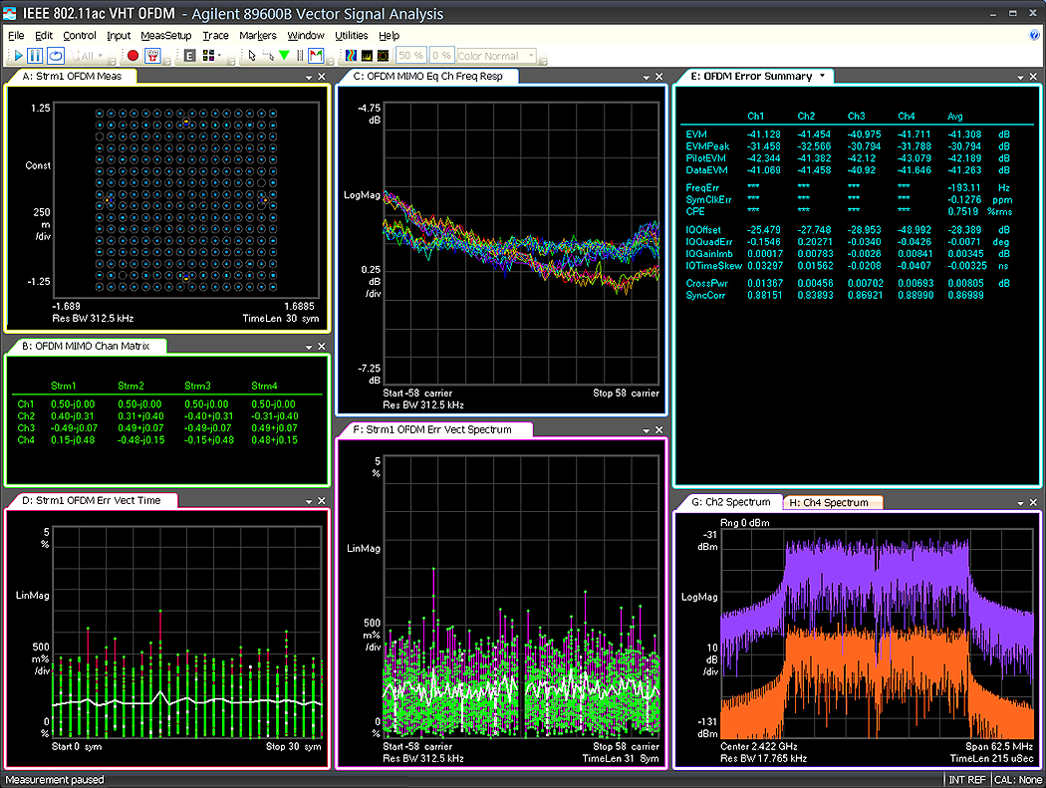Select the G: Ch2 Spectrum tab

tap(730, 502)
